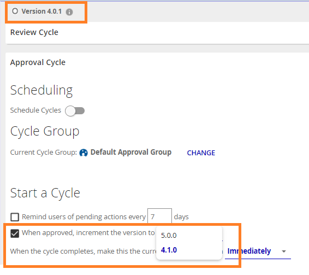The image size is (309, 275).
Task: Click the Scheduling heading
Action: pos(41,90)
